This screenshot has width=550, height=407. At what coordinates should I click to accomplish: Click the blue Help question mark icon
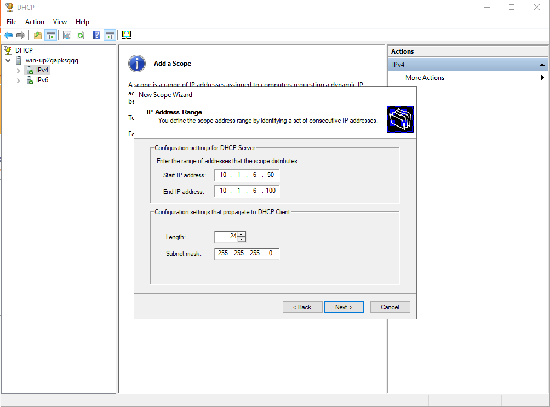(96, 35)
